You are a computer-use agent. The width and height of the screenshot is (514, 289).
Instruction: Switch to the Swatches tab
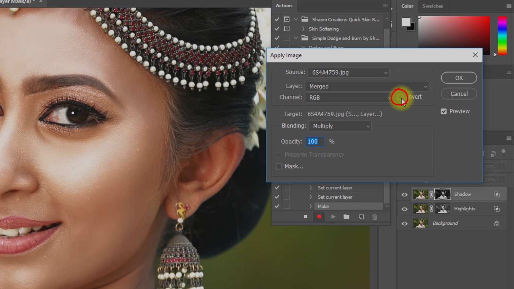pyautogui.click(x=432, y=6)
